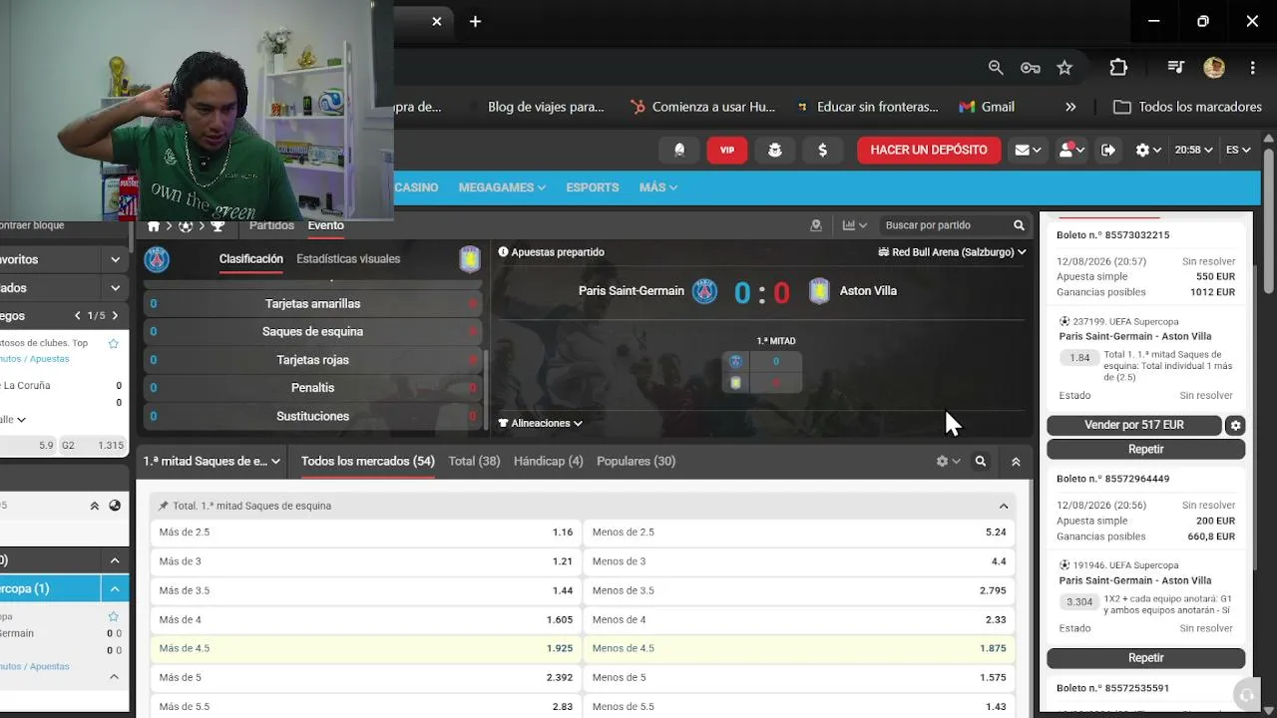The width and height of the screenshot is (1277, 718).
Task: Select the Hándicap (4) tab
Action: coord(549,462)
